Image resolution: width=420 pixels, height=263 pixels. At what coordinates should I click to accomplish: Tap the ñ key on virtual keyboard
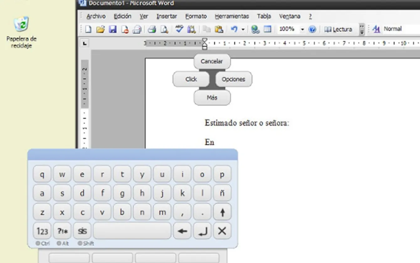pyautogui.click(x=222, y=193)
